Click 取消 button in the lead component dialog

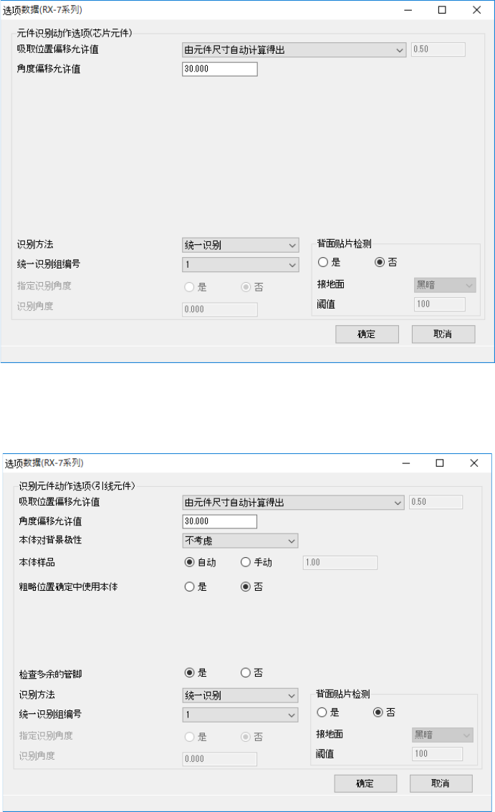tap(441, 783)
